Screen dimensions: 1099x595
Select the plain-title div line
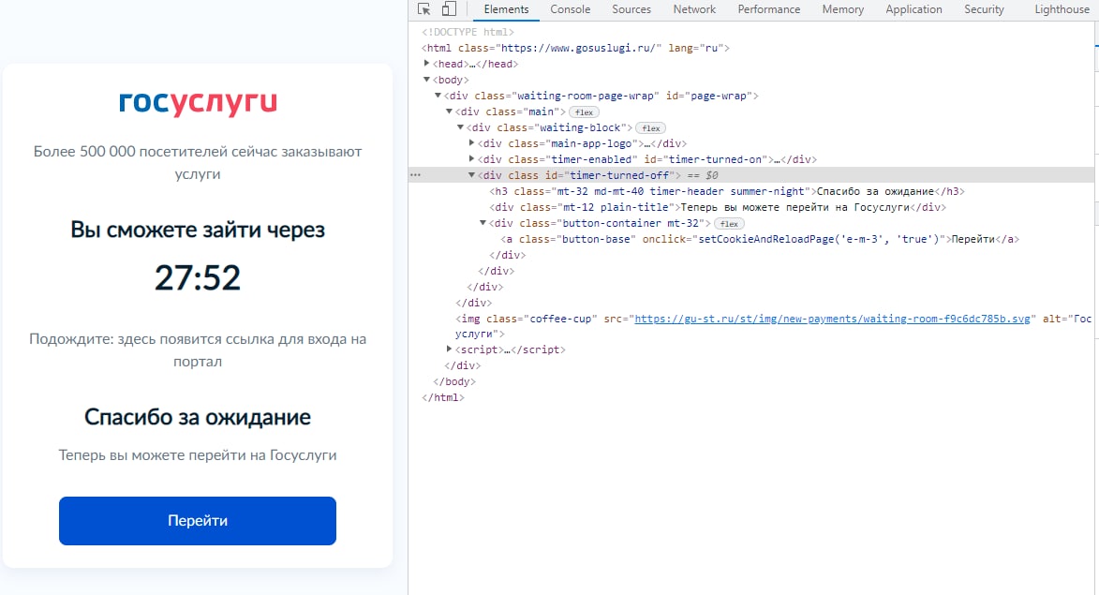point(718,207)
